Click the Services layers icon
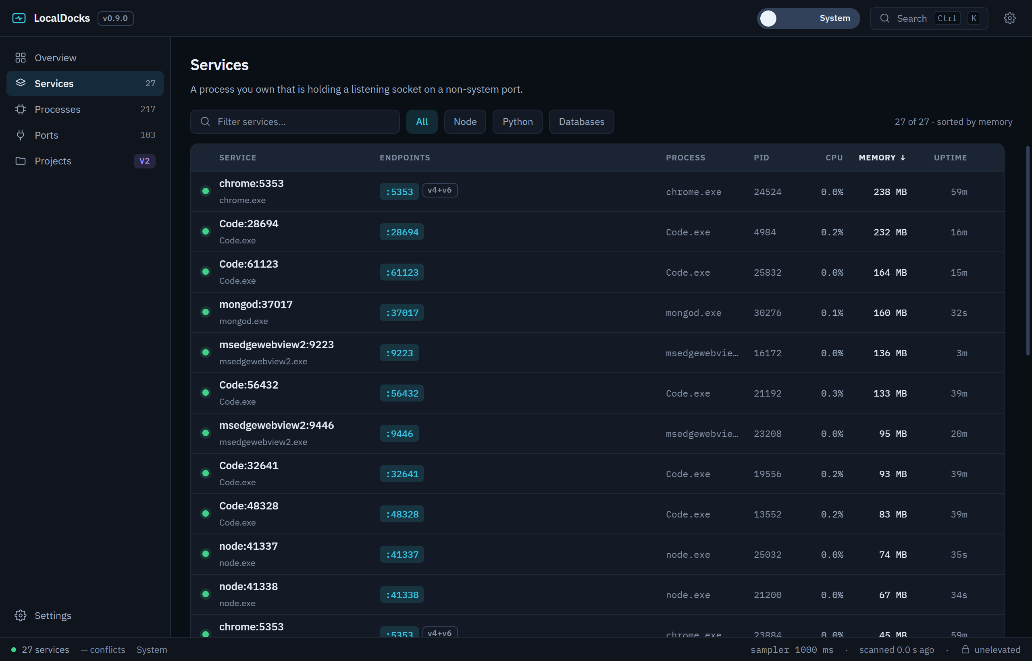This screenshot has height=661, width=1032. 21,83
